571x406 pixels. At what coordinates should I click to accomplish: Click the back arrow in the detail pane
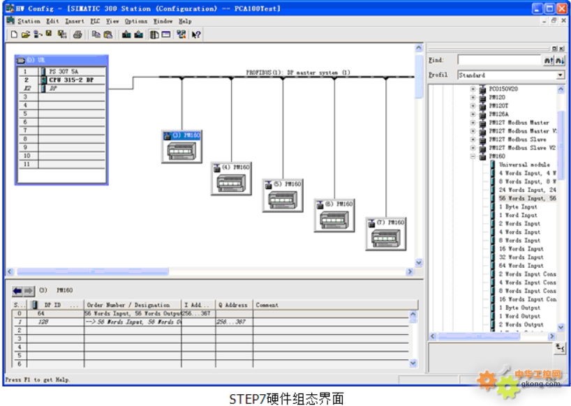(17, 291)
